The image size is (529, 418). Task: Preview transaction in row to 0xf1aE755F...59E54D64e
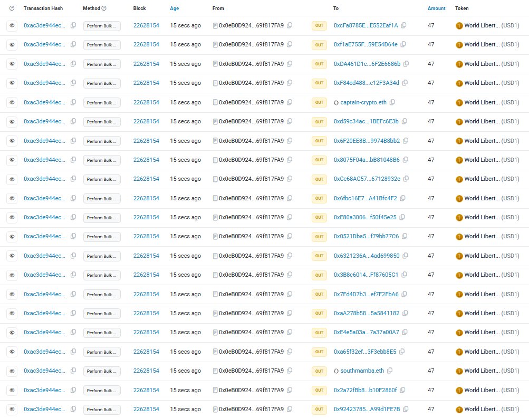pos(12,45)
